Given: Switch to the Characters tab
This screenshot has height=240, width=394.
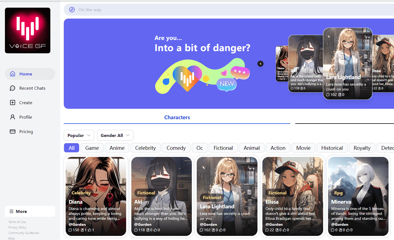Looking at the screenshot, I should 177,117.
